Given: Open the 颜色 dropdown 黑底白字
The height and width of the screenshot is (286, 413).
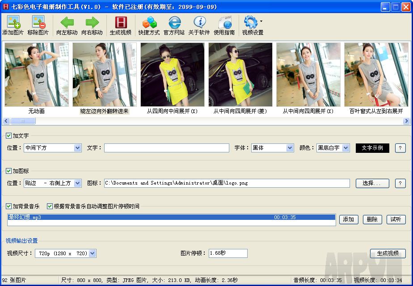Looking at the screenshot, I should 333,148.
